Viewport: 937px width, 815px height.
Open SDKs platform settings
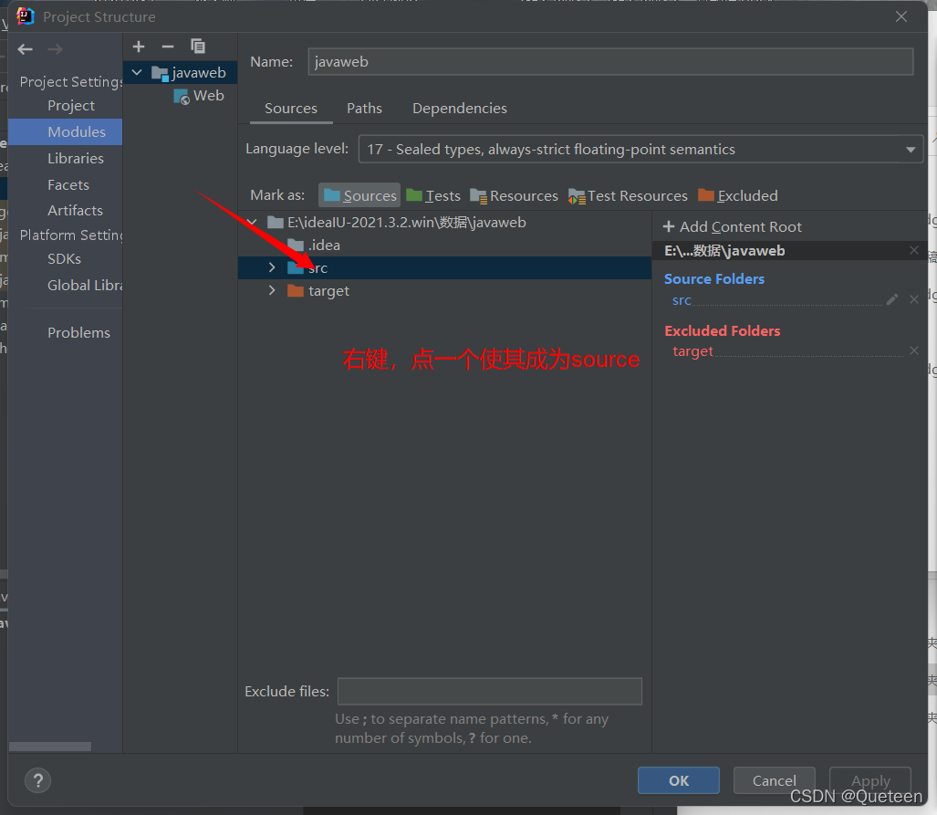point(64,259)
